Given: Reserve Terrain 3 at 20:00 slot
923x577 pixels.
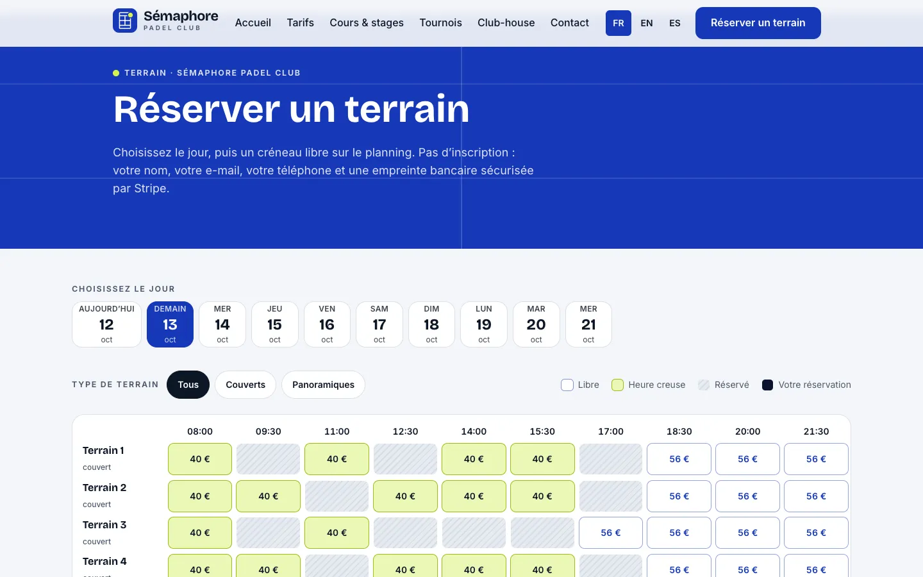Looking at the screenshot, I should pyautogui.click(x=747, y=533).
